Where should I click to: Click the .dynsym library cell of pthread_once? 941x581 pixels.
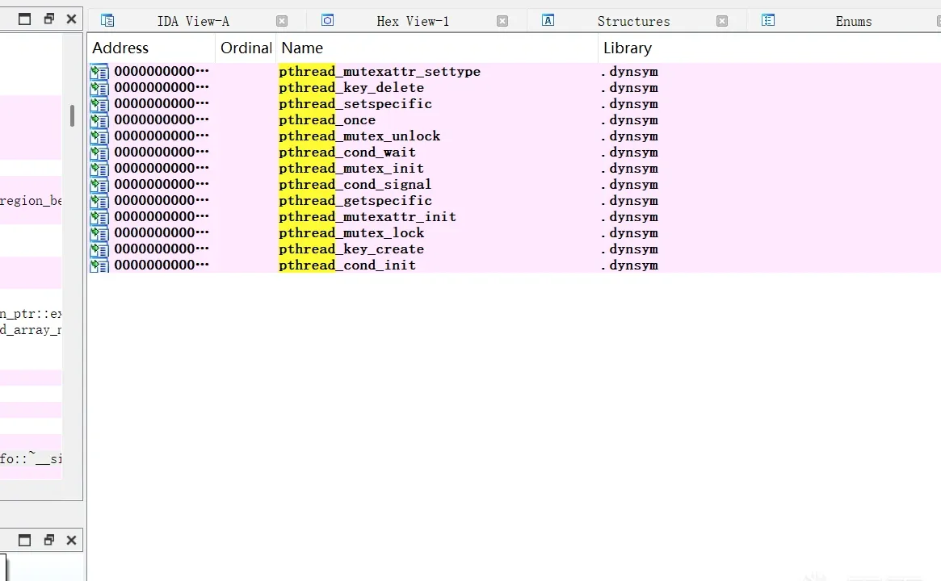coord(629,120)
